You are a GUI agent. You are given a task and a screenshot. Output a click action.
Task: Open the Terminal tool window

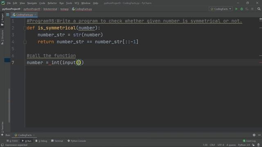(57, 141)
